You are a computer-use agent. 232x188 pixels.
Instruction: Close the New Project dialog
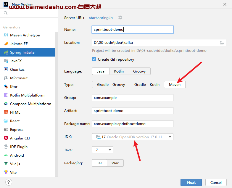coord(225,4)
